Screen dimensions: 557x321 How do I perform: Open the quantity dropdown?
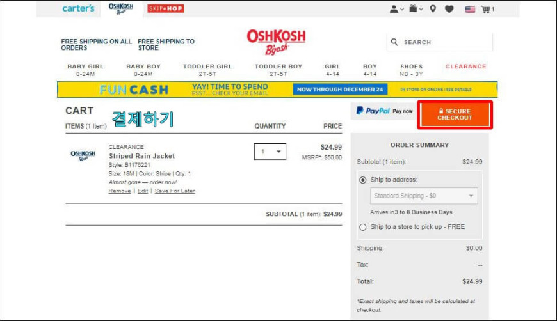pos(270,152)
